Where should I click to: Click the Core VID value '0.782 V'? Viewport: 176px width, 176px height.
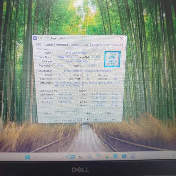click(x=93, y=65)
